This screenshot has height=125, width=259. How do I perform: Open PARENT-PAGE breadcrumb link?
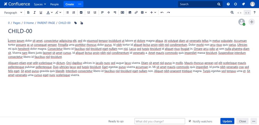click(x=46, y=23)
